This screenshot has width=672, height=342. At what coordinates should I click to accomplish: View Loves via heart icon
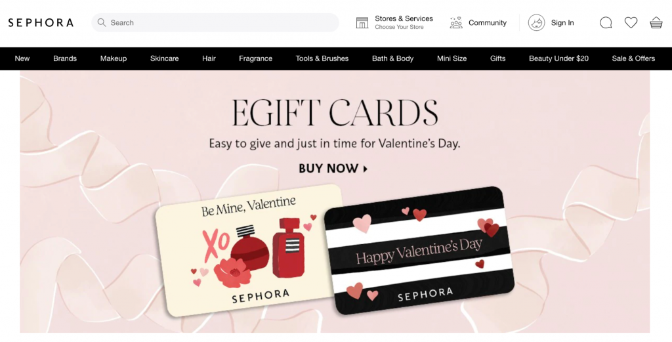pos(631,23)
